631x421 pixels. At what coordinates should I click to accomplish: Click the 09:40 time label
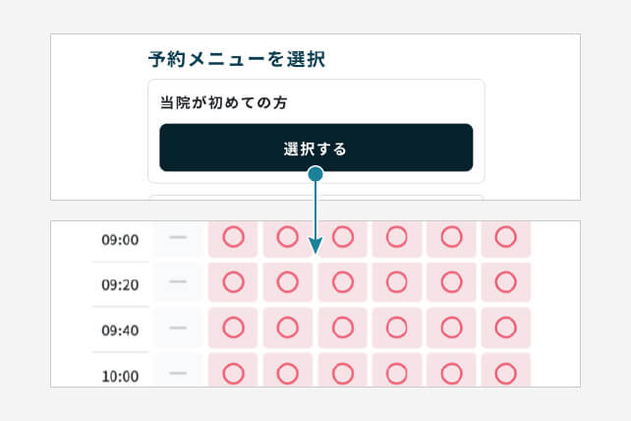120,331
